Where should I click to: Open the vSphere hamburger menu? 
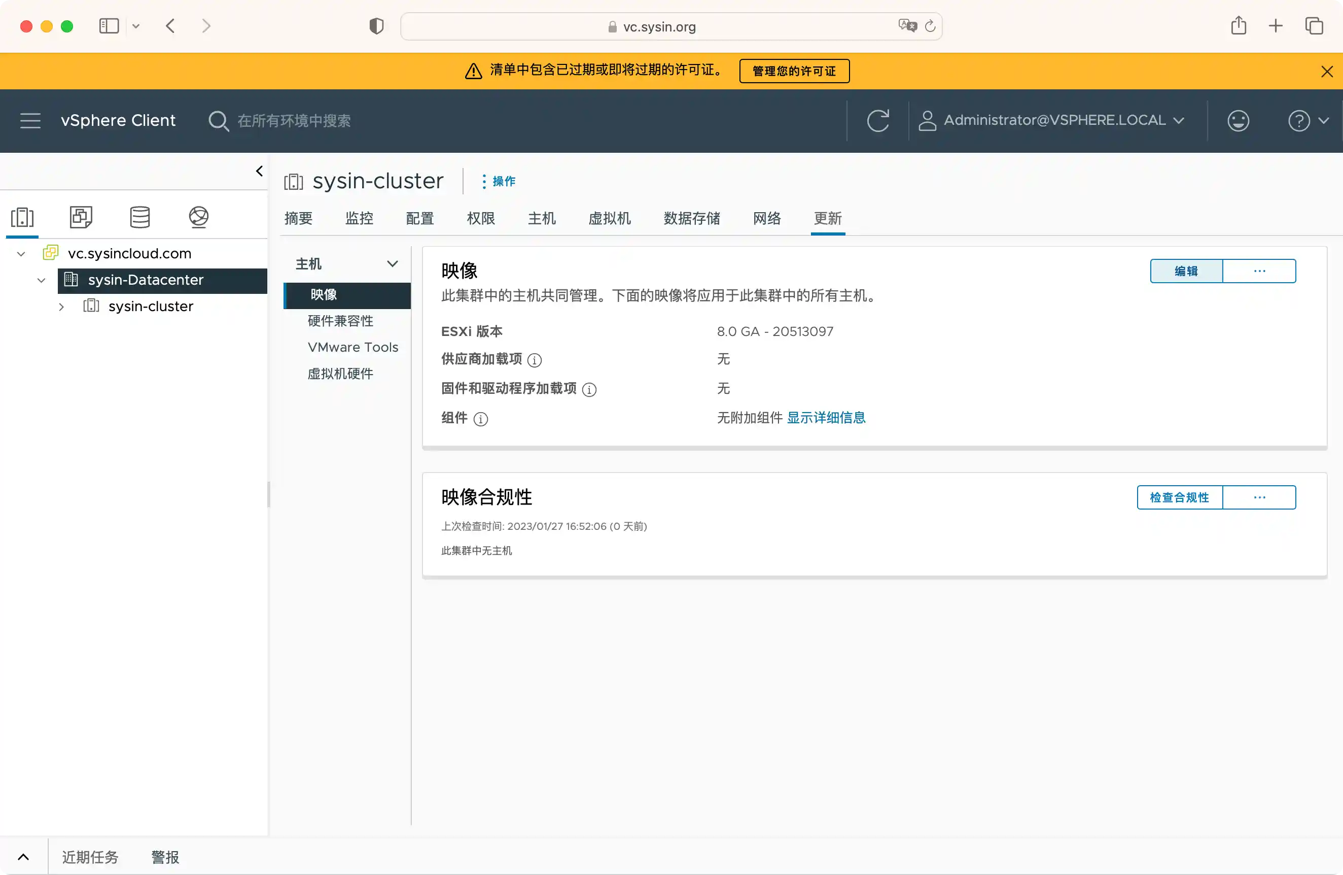click(30, 121)
